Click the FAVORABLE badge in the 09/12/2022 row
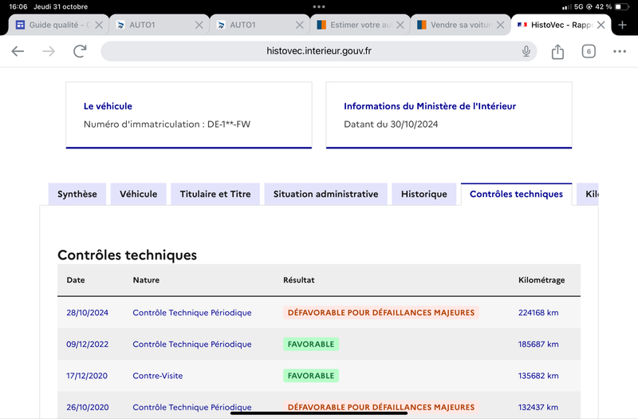Viewport: 638px width, 419px height. 311,345
